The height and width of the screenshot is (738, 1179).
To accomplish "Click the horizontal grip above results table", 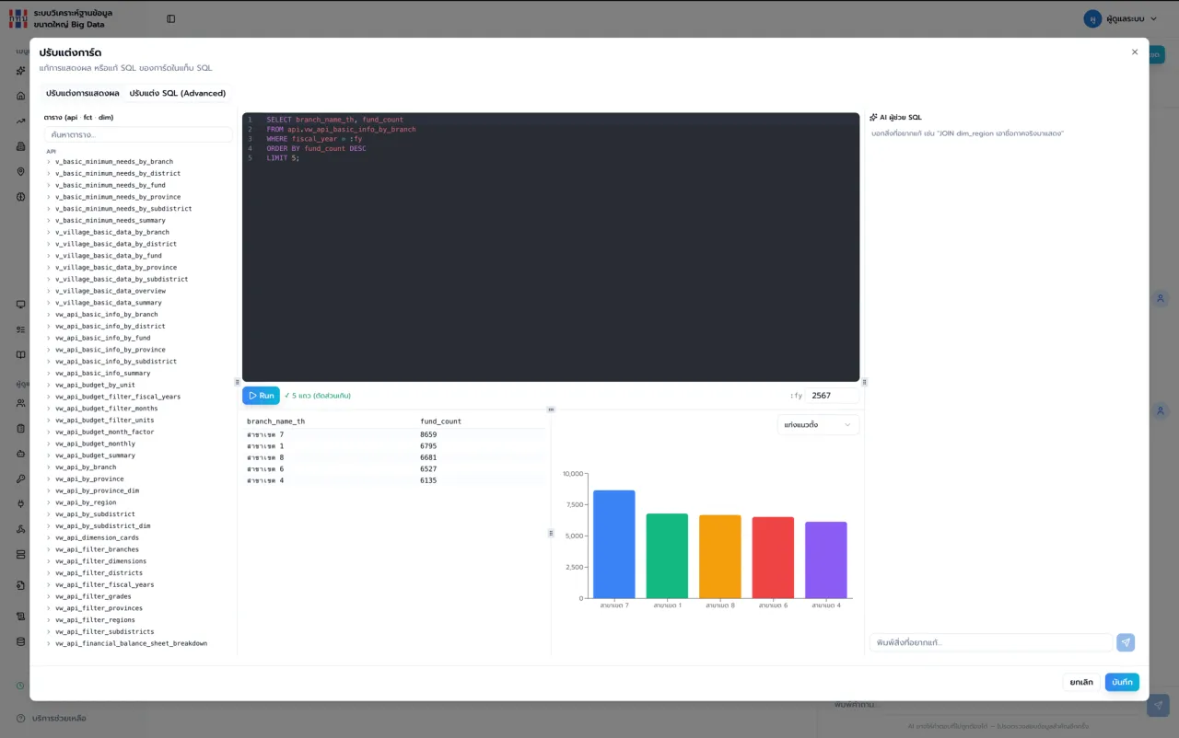I will (551, 409).
